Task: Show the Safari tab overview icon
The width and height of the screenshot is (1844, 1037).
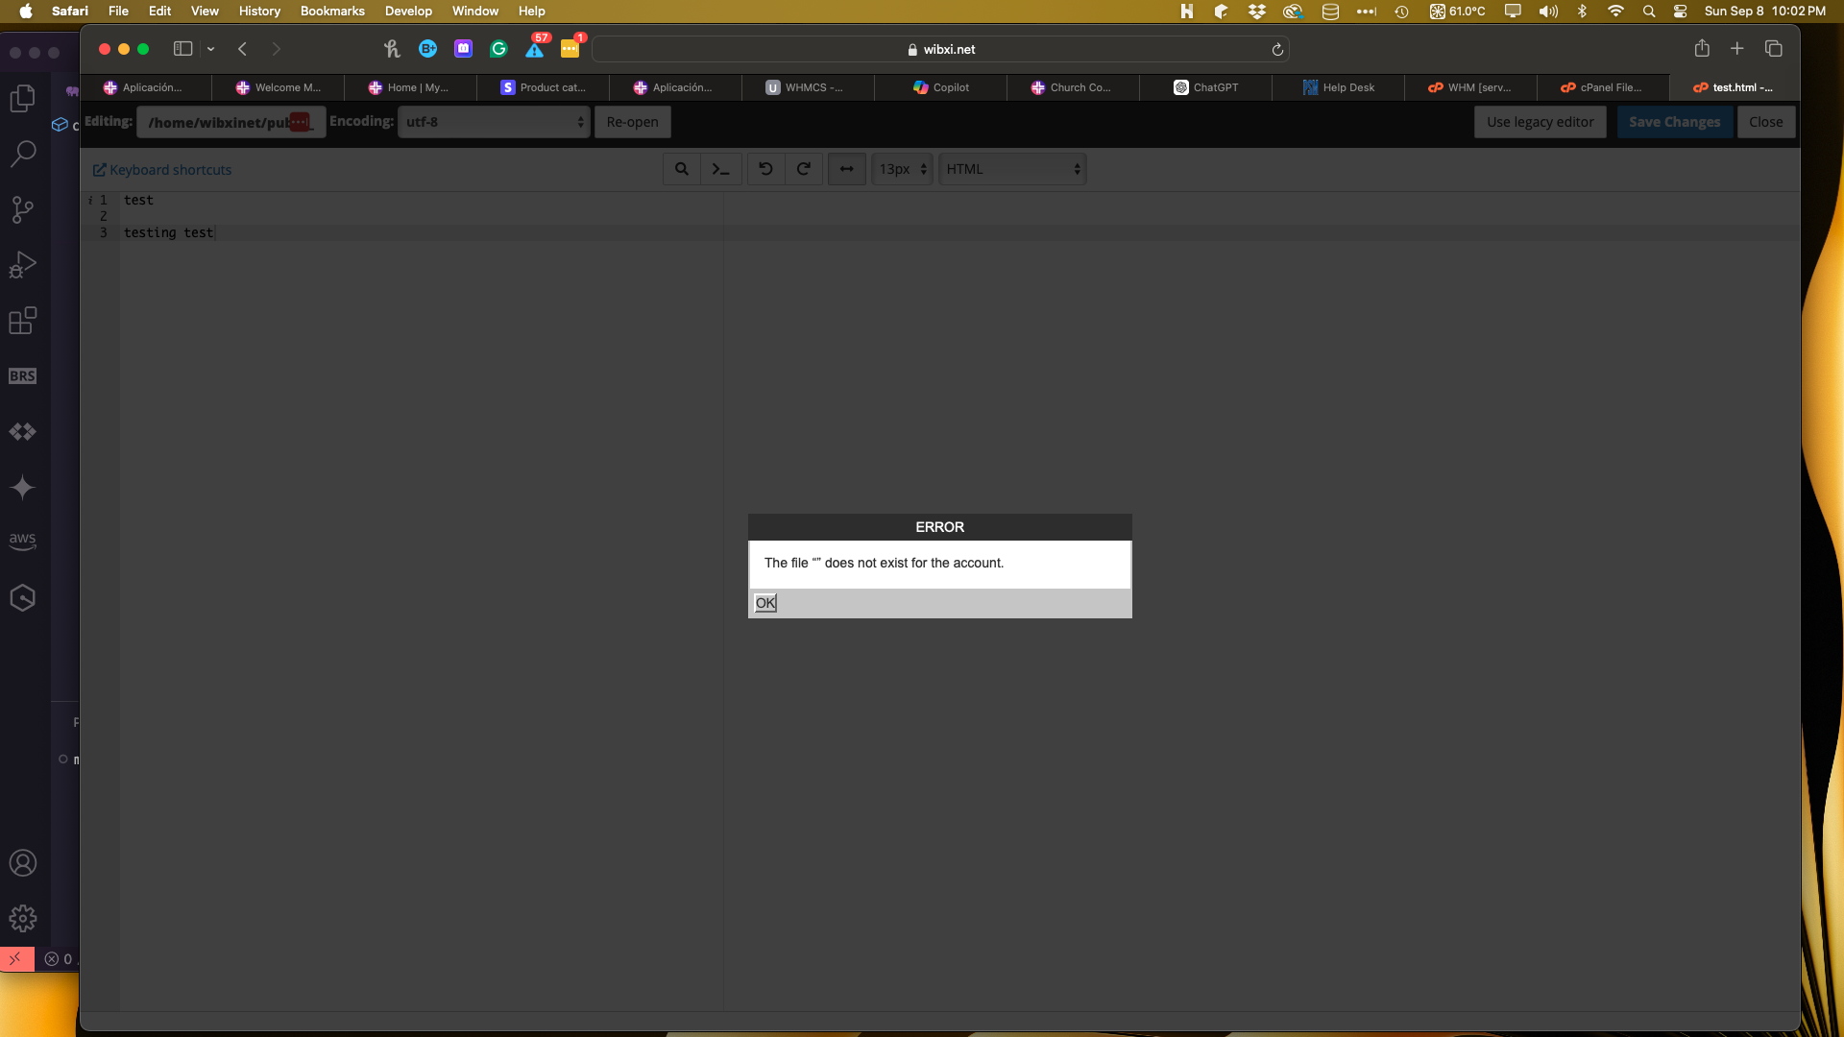Action: point(1774,48)
